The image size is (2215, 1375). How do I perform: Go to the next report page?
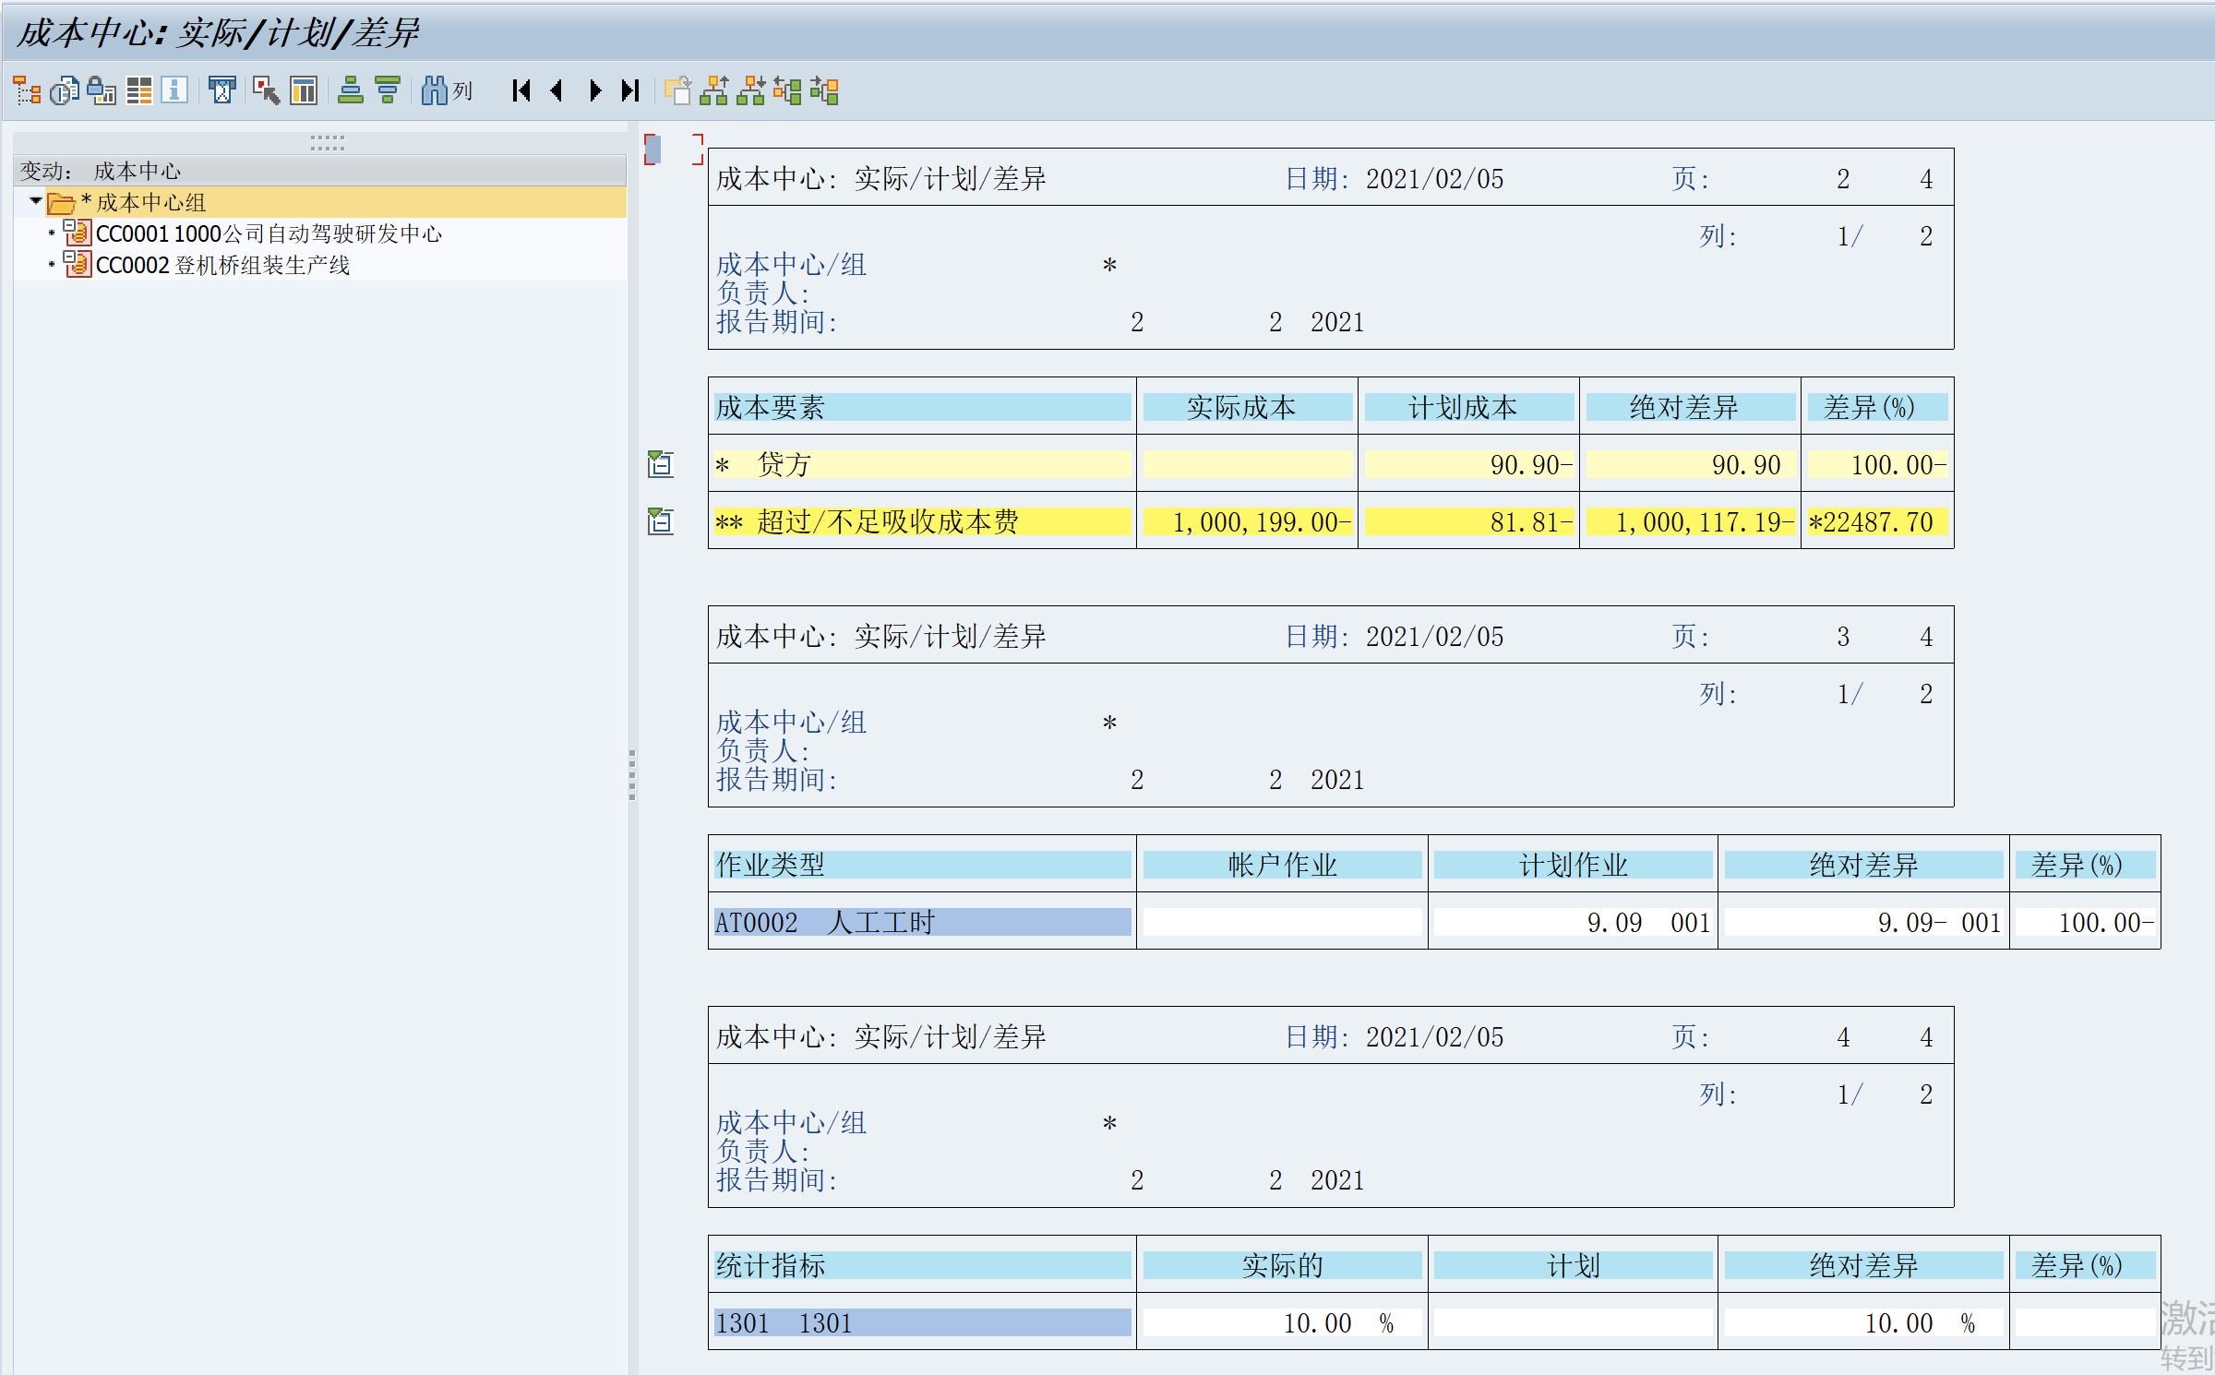(593, 90)
